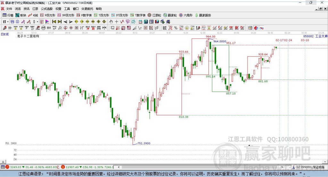
Task: Click the 858682 工业大麻 stock label
Action: 315,36
